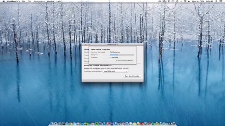Click the green X app icon in dock
225x126 pixels.
tap(153, 124)
